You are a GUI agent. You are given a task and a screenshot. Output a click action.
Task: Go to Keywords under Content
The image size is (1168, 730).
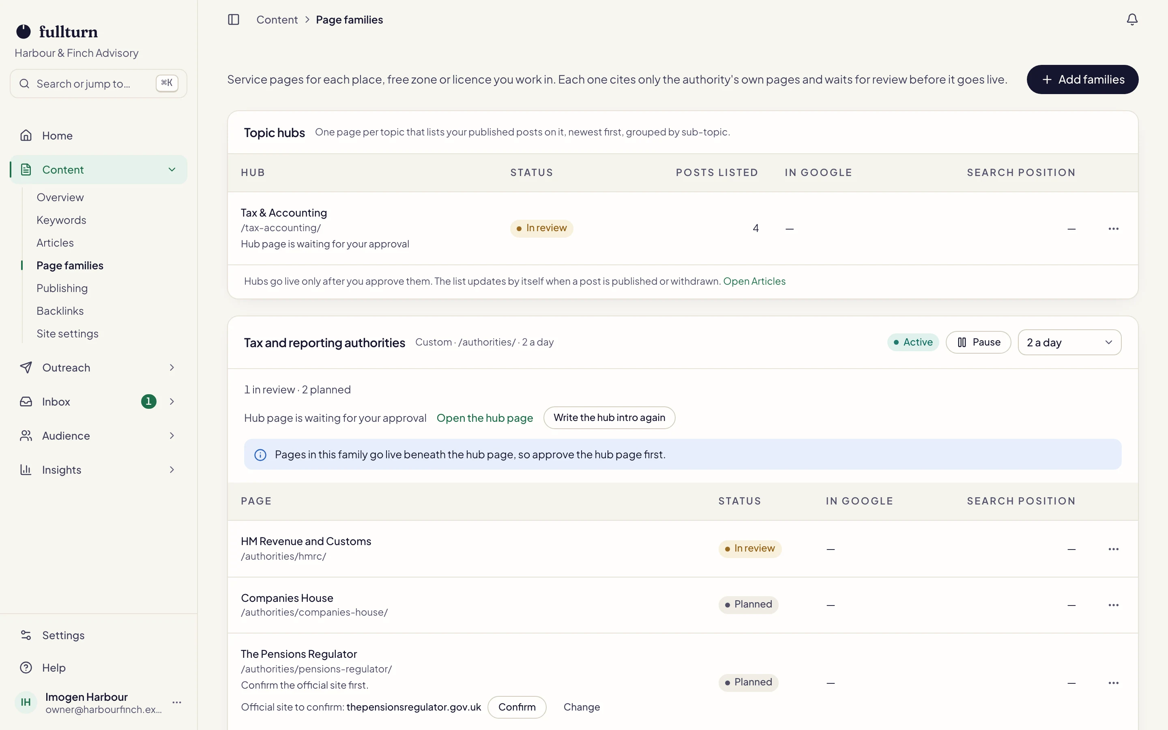point(61,220)
